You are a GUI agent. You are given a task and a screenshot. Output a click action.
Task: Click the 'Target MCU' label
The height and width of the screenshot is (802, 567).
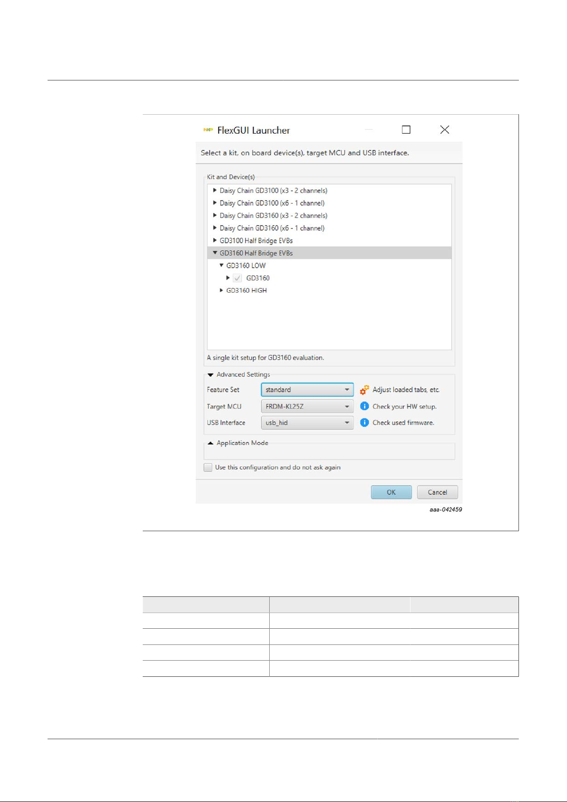tap(224, 406)
